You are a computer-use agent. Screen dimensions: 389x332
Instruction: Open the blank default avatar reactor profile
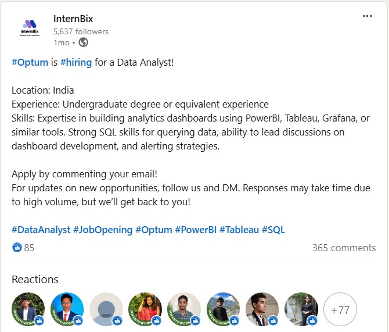[106, 309]
